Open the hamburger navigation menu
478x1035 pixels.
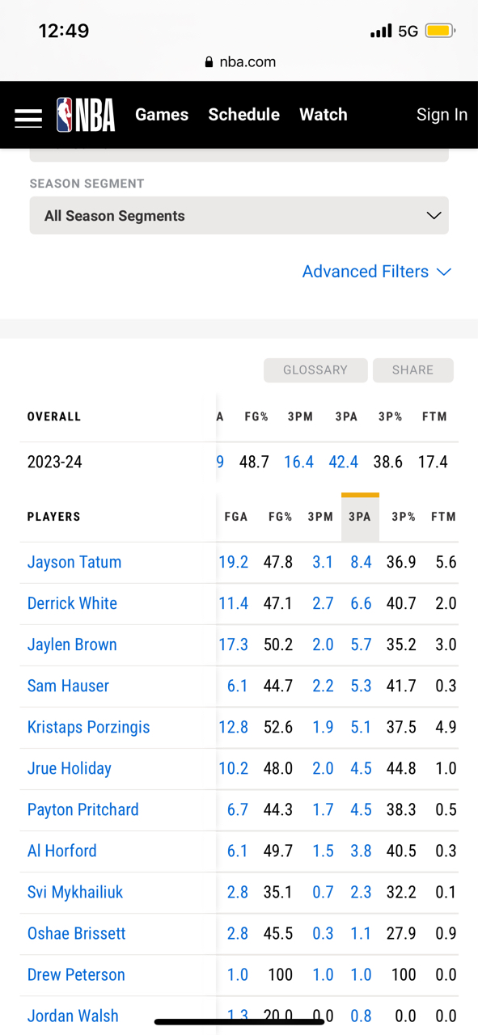28,117
